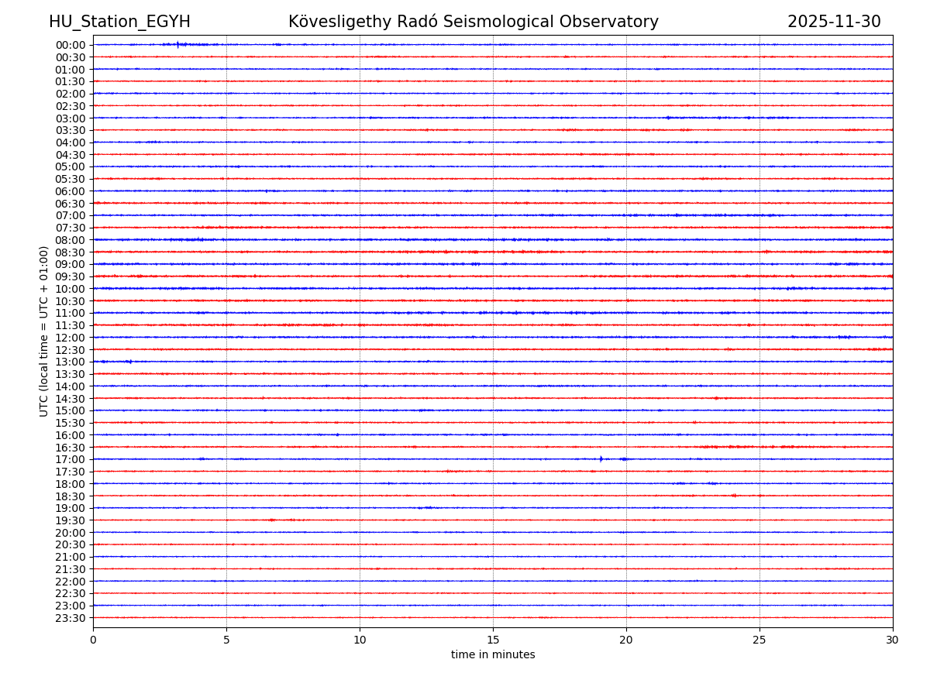The width and height of the screenshot is (930, 697).
Task: Click the 2025-11-30 date label
Action: [x=834, y=22]
